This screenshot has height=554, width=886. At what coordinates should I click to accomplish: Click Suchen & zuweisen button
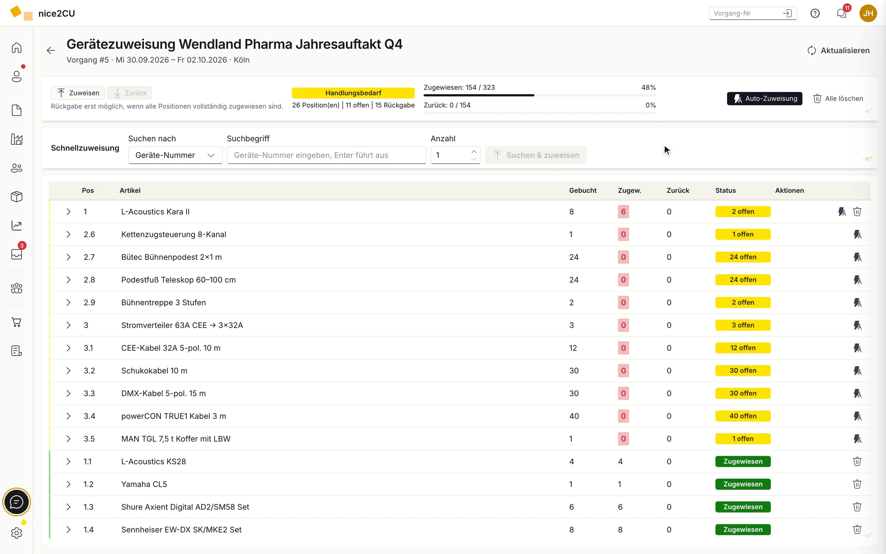pos(536,155)
